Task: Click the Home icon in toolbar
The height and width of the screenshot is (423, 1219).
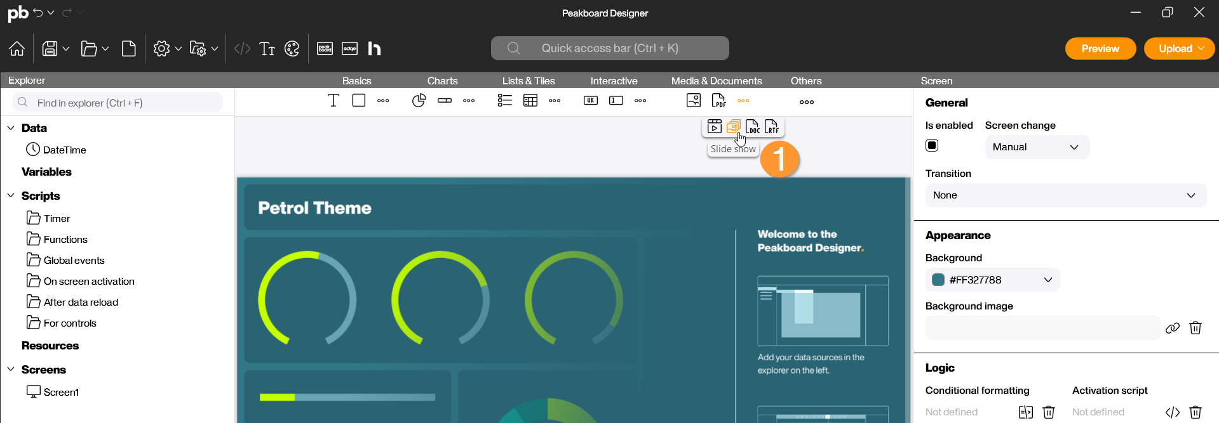Action: [17, 49]
